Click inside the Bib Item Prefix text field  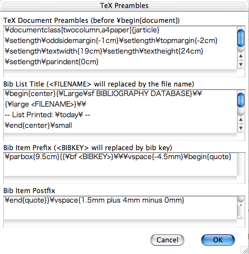pyautogui.click(x=120, y=164)
